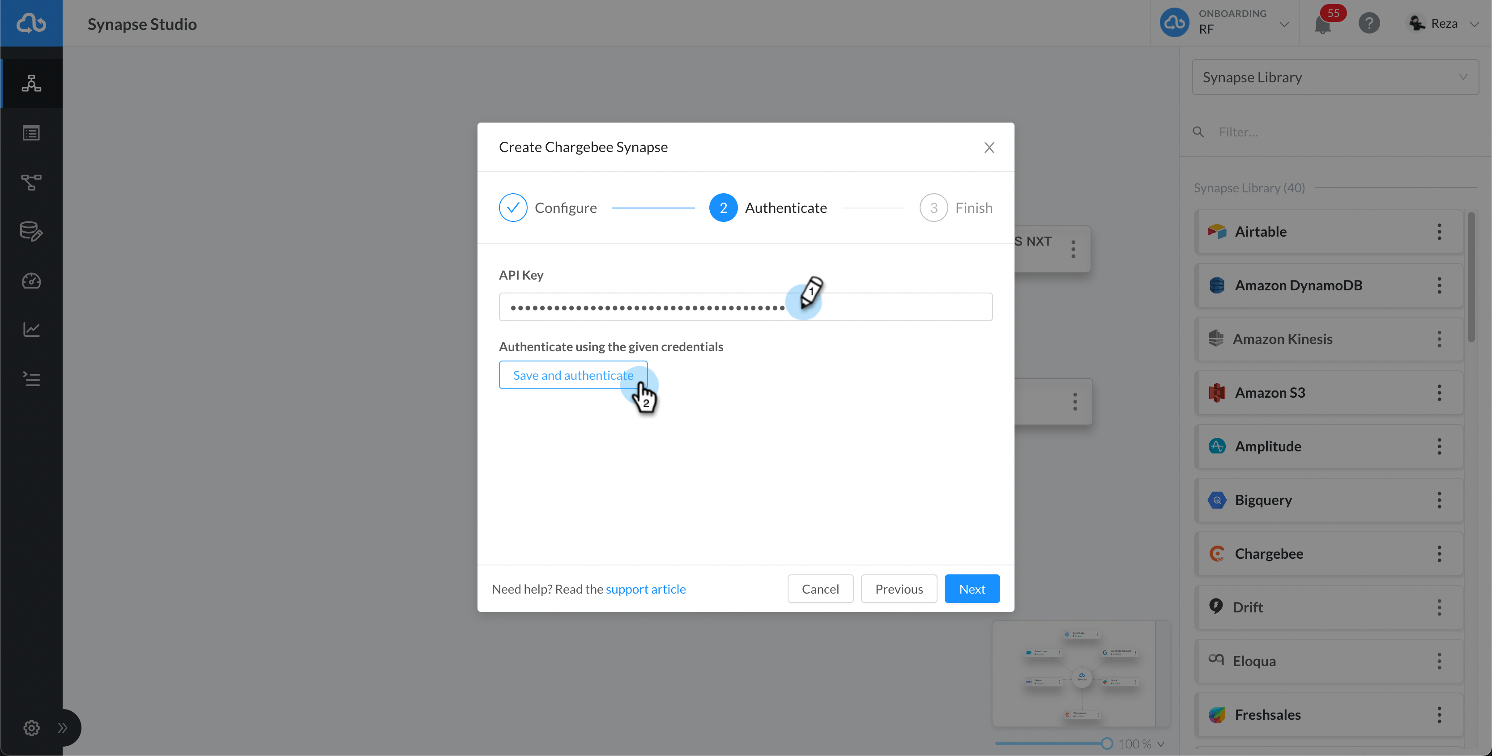This screenshot has height=756, width=1492.
Task: Select the Drift synapse card
Action: (x=1329, y=607)
